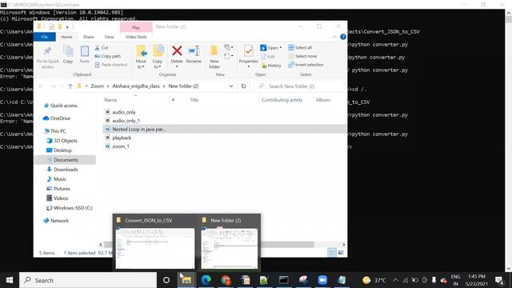Screen dimensions: 512x288
Task: Click Copy path option
Action: (108, 56)
